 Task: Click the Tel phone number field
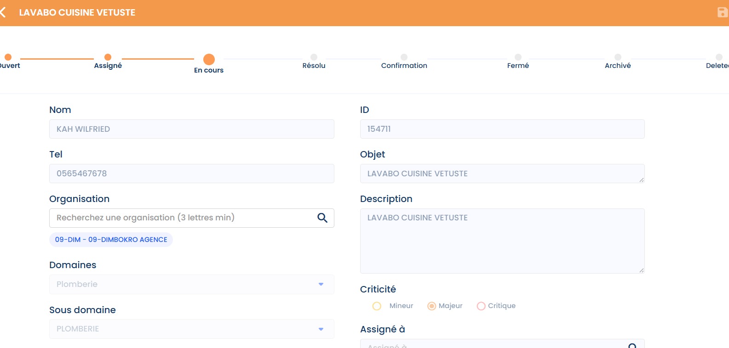click(x=191, y=174)
